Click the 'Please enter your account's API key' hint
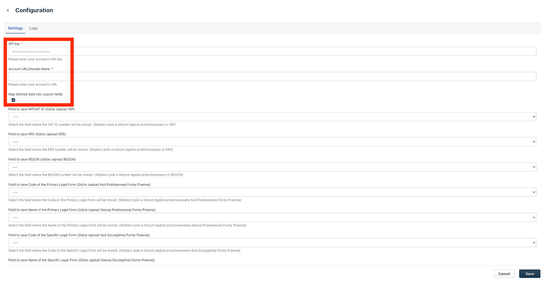The image size is (559, 287). click(x=35, y=59)
